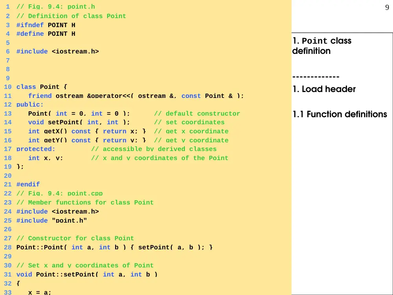The image size is (393, 295).
Task: Select 'Point( int = 0, int = 0 );' constructor declaration
Action: pos(79,114)
